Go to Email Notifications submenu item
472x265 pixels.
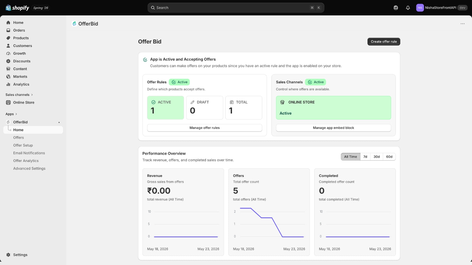point(29,153)
